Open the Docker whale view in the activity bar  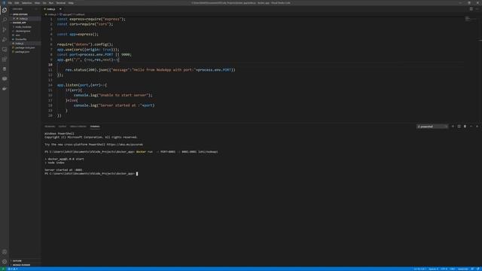pyautogui.click(x=5, y=89)
